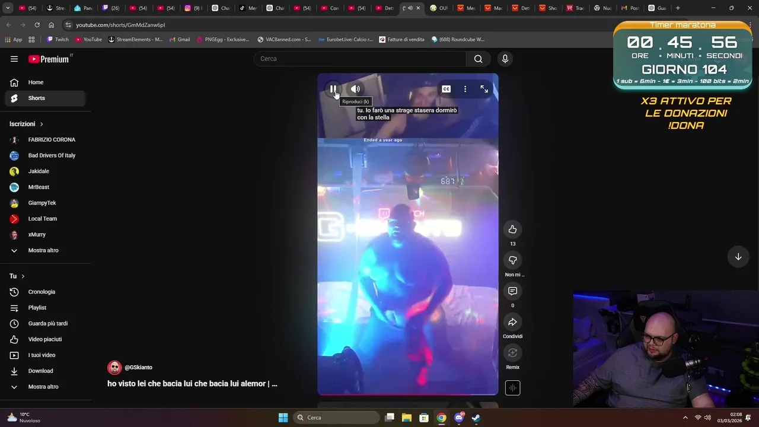Image resolution: width=759 pixels, height=427 pixels.
Task: Go to browser home page icon
Action: point(51,25)
